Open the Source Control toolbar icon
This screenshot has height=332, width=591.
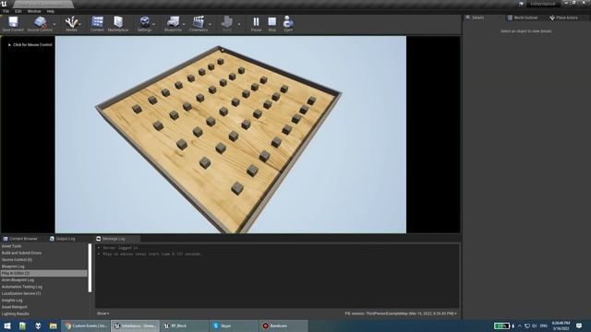(40, 24)
